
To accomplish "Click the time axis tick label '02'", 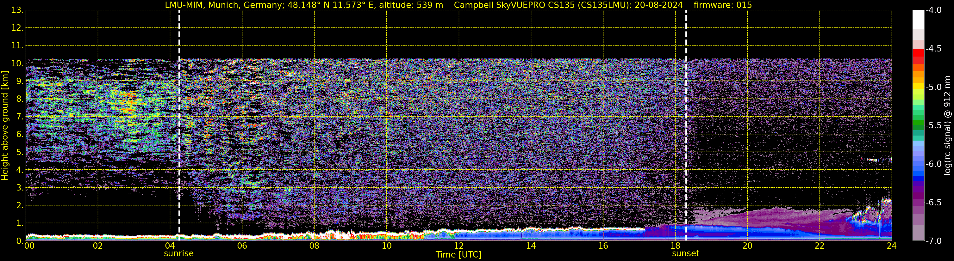I will [98, 246].
